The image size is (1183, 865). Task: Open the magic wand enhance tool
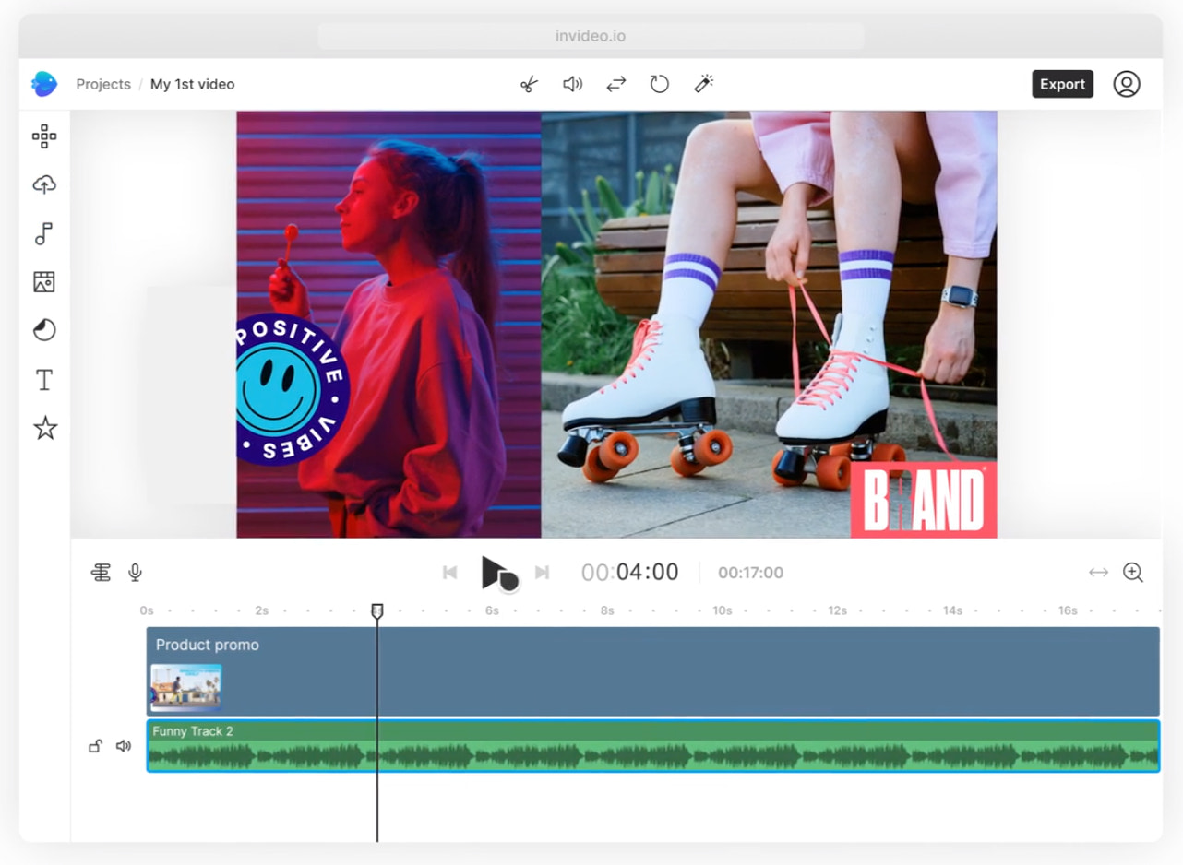tap(703, 84)
